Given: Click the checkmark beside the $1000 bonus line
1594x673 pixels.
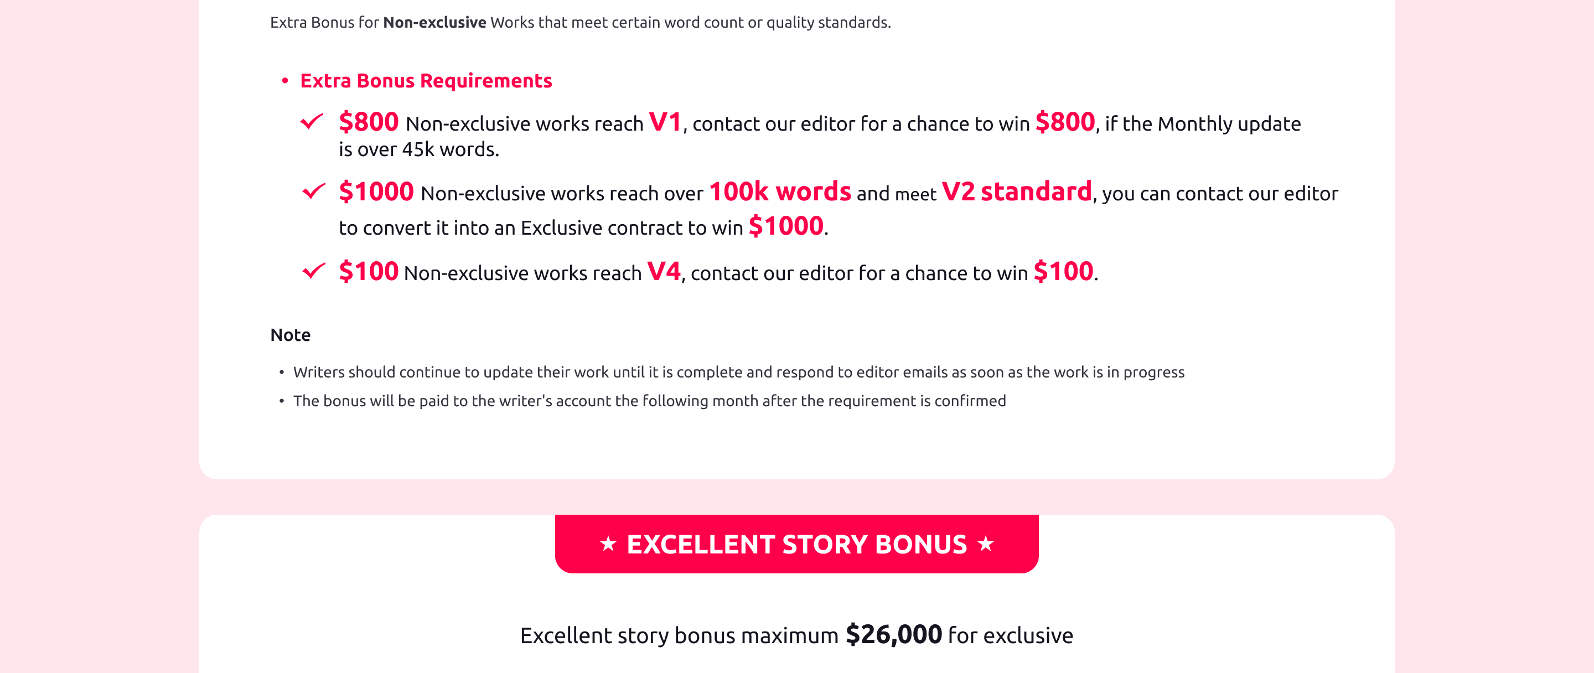Looking at the screenshot, I should (x=313, y=191).
